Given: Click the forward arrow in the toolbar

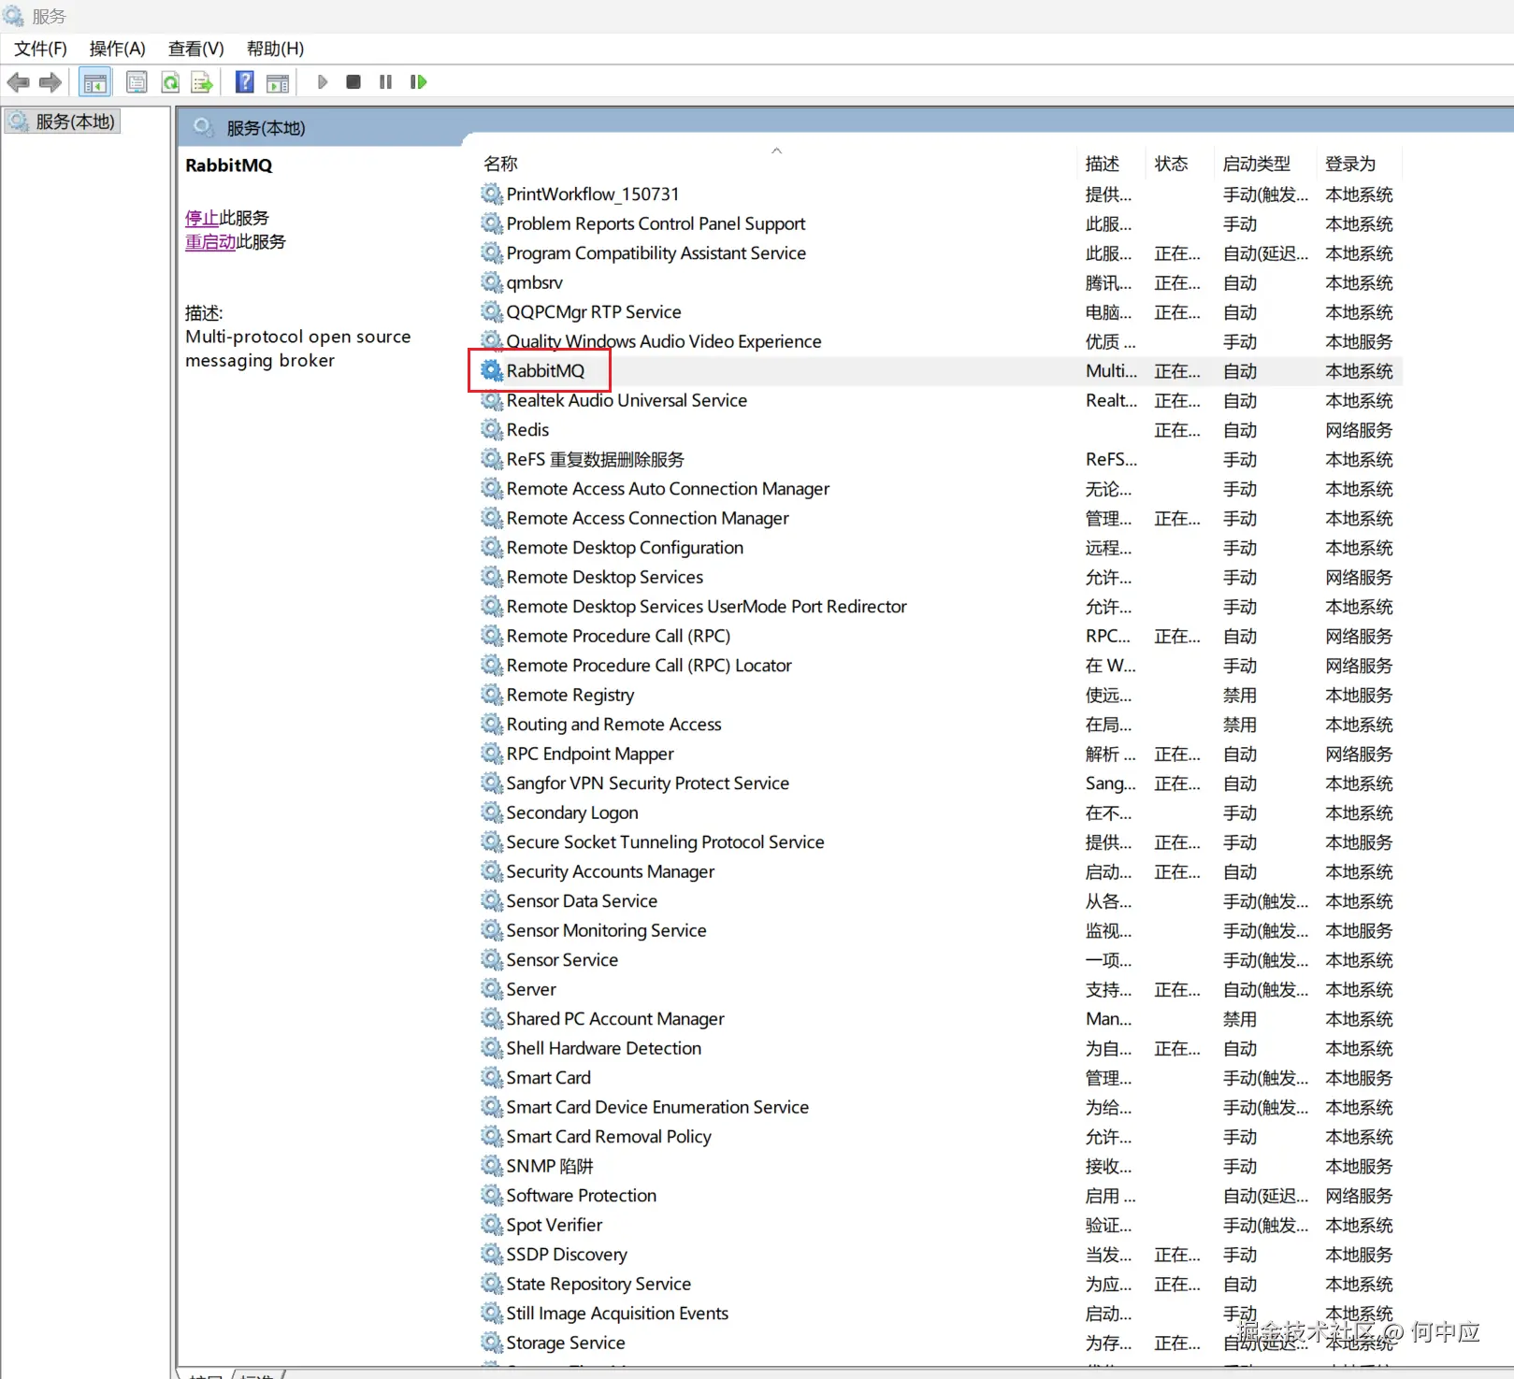Looking at the screenshot, I should click(x=50, y=82).
